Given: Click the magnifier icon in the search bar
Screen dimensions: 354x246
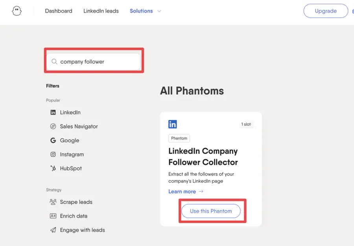Looking at the screenshot, I should coord(54,61).
